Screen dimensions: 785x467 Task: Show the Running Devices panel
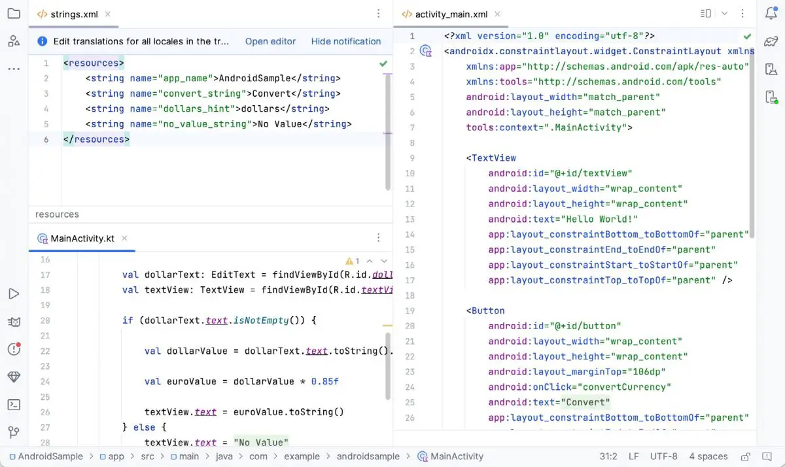coord(771,97)
